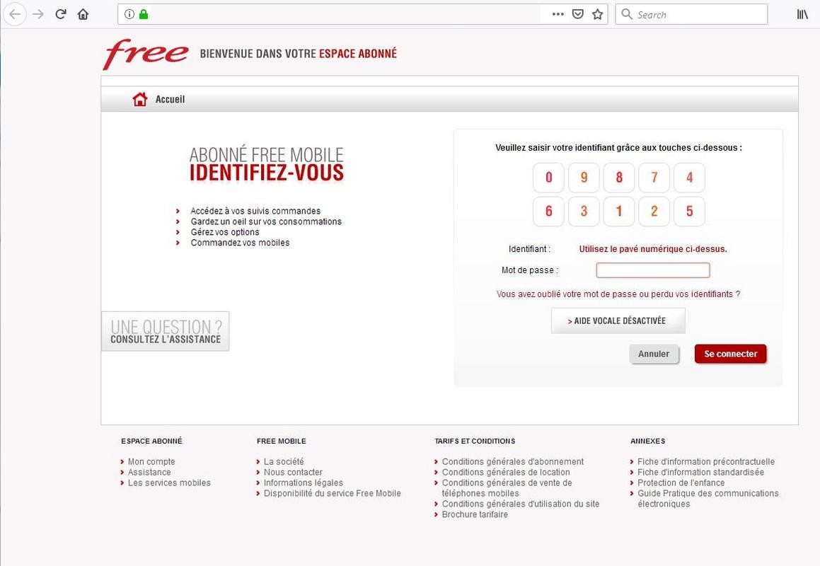
Task: Open Fiche d'information standardisée link
Action: coord(700,472)
